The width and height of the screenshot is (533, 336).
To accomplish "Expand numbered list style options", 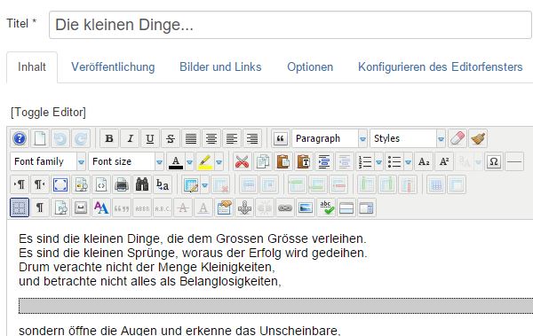I will [378, 161].
